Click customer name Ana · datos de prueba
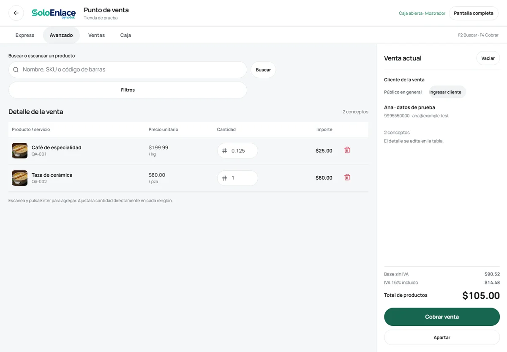 [x=409, y=107]
